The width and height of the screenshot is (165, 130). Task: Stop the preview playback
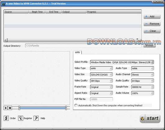pos(10,108)
